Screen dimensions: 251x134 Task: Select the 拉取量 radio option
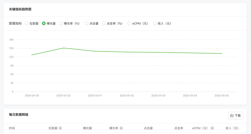click(27, 23)
